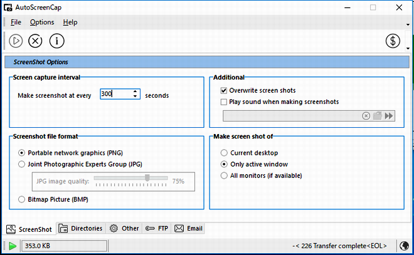Clear the sound file with the circled X icon

pos(366,116)
